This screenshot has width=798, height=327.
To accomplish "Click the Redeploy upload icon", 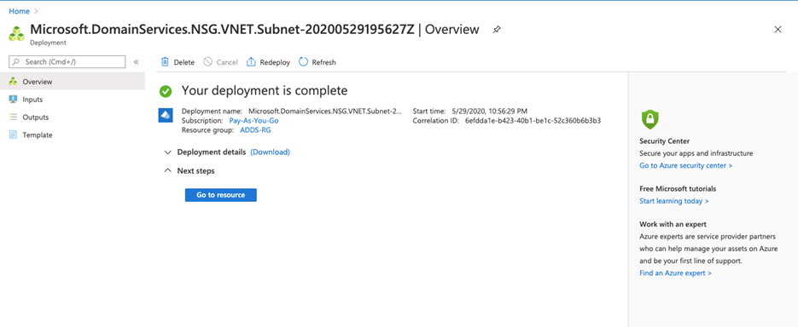I will [251, 62].
